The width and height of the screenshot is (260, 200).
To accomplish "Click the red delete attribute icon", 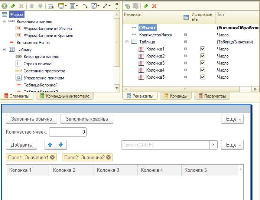I will (x=154, y=6).
